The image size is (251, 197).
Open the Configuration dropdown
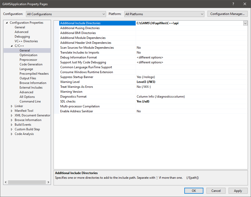click(66, 14)
